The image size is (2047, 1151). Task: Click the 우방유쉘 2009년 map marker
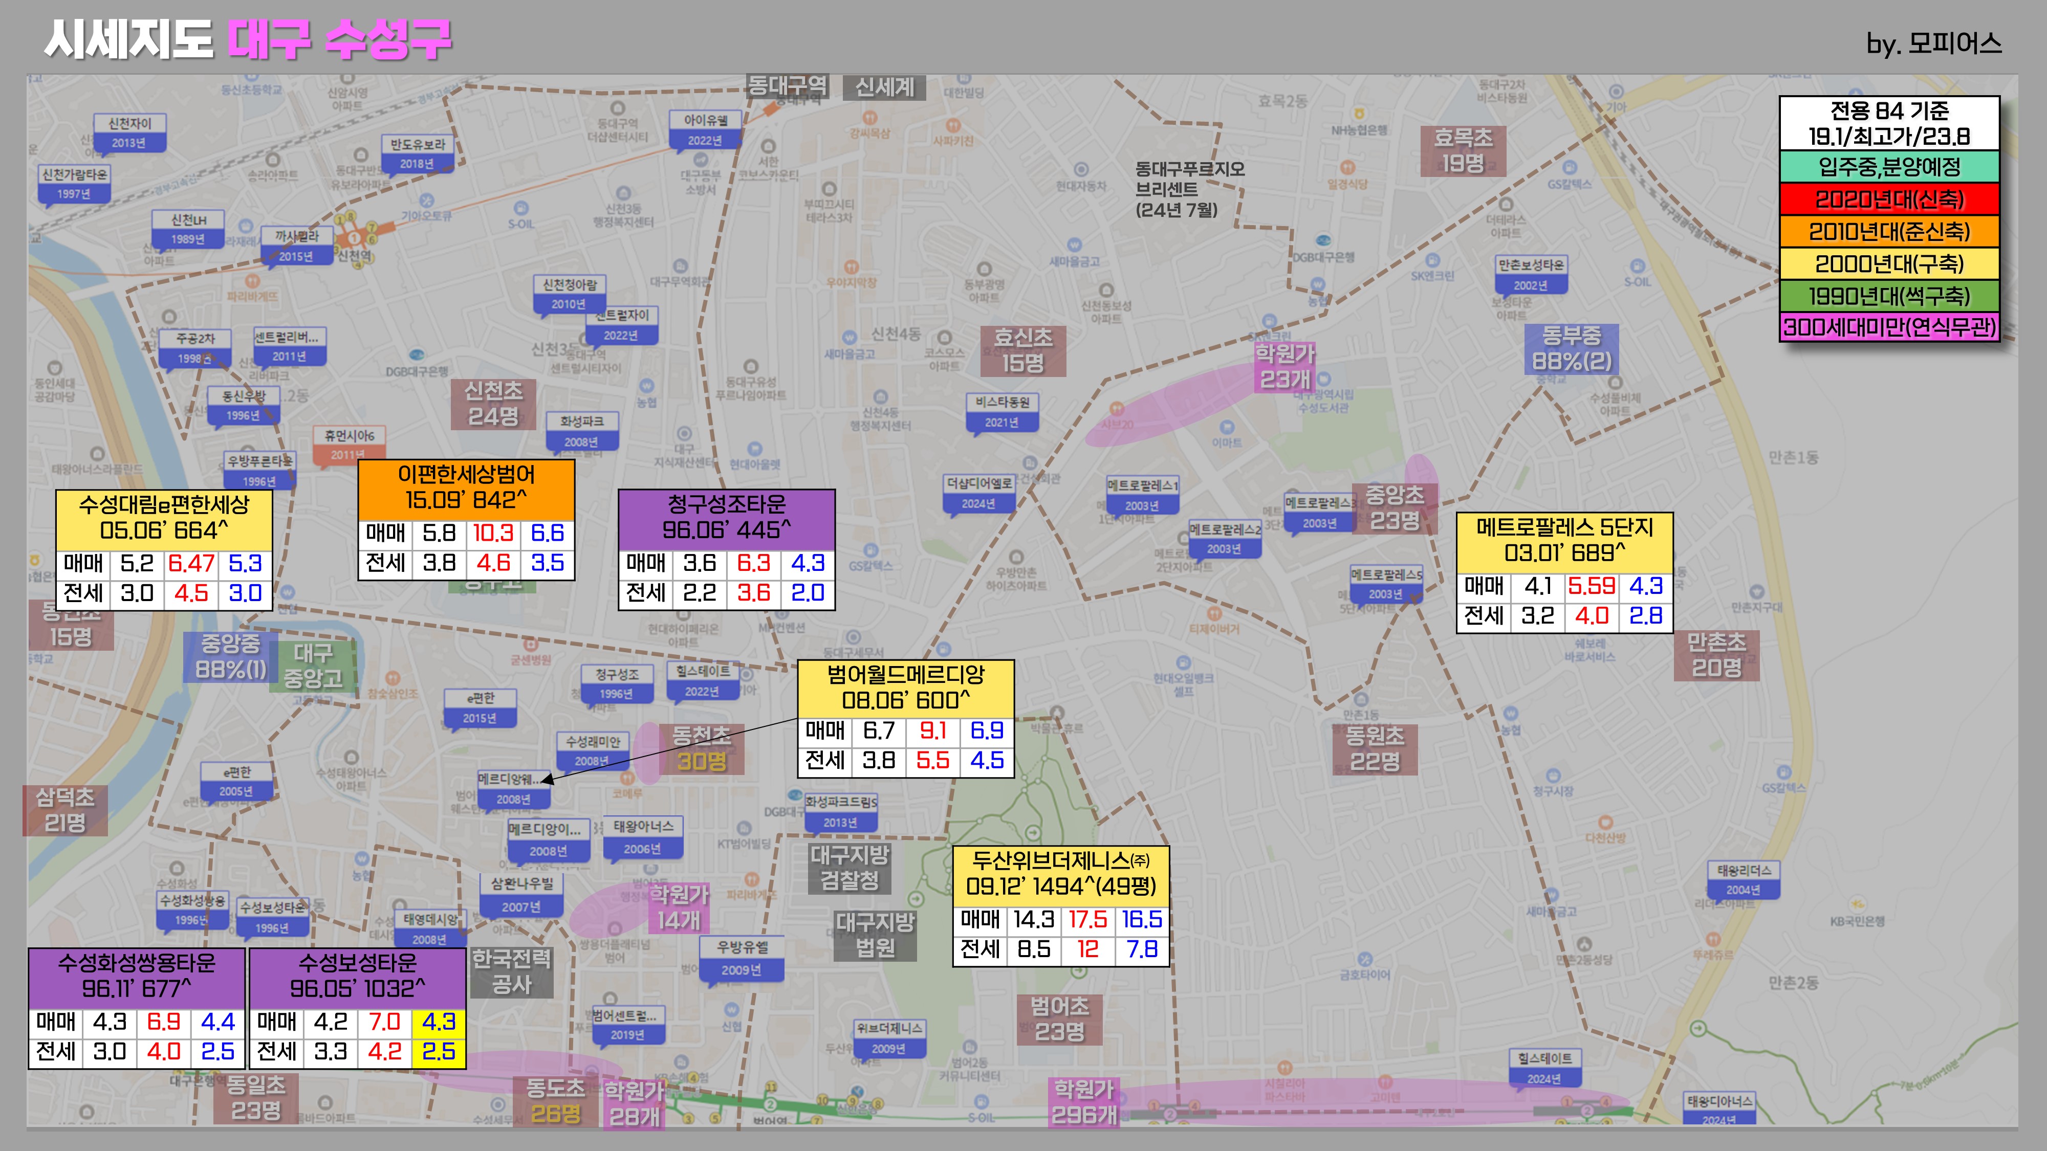[x=742, y=958]
